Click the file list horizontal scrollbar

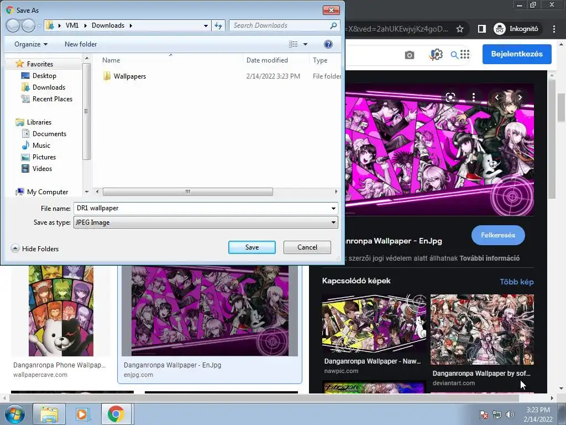tap(188, 191)
